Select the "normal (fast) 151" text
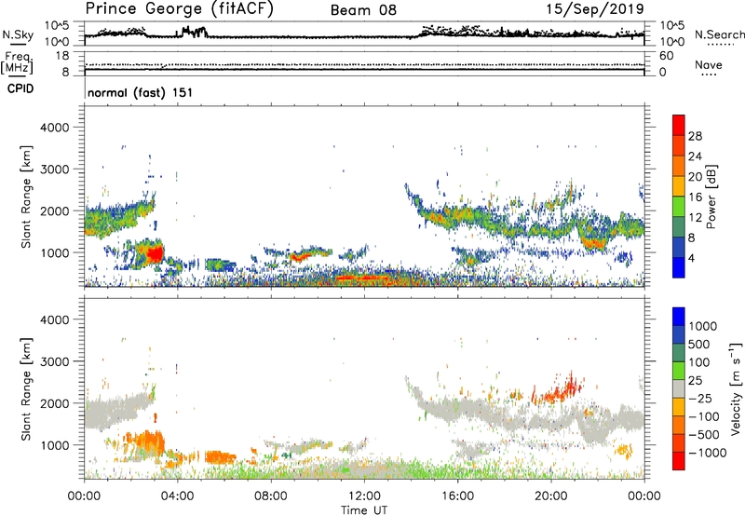 point(141,92)
